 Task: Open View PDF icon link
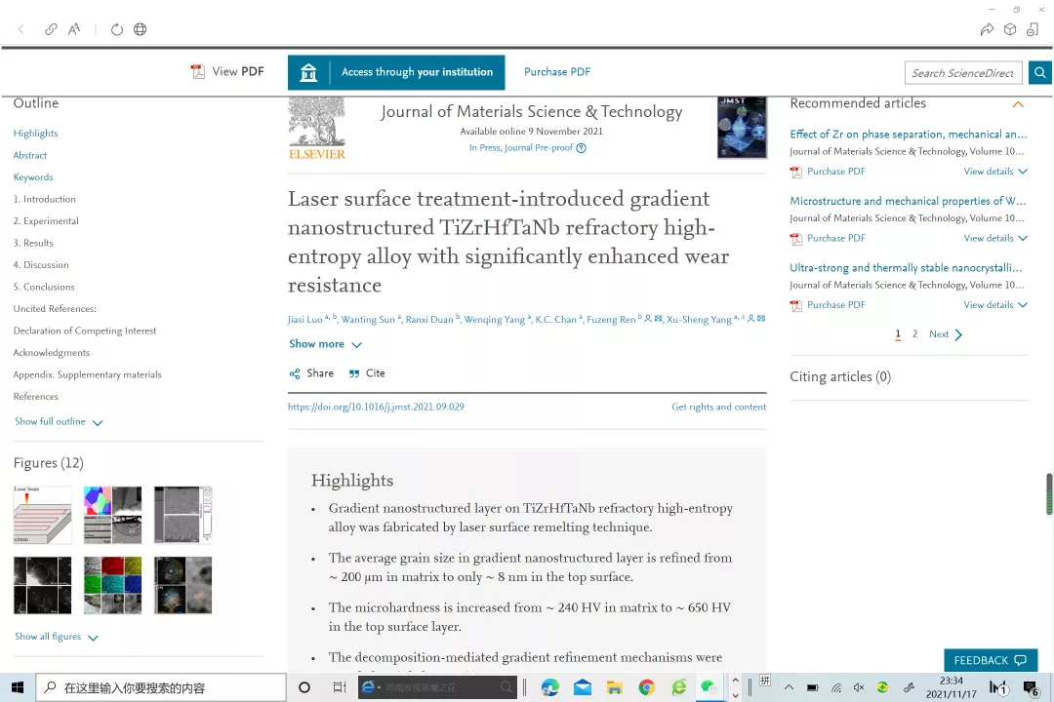pyautogui.click(x=198, y=72)
